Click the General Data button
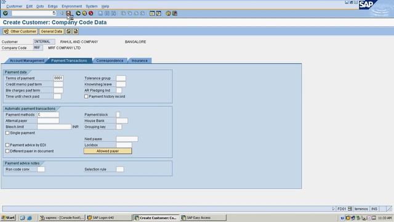Screen dimensions: 394x222 pyautogui.click(x=51, y=31)
